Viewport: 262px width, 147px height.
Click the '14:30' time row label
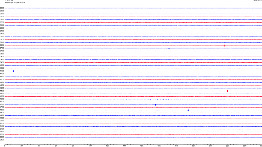tap(2, 91)
